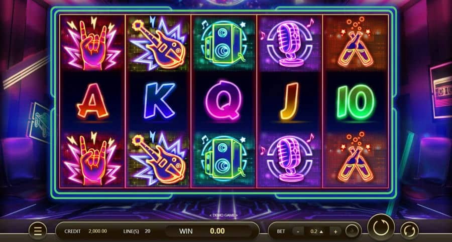The height and width of the screenshot is (242, 452).
Task: Select the top neon speaker symbol
Action: pos(224,43)
